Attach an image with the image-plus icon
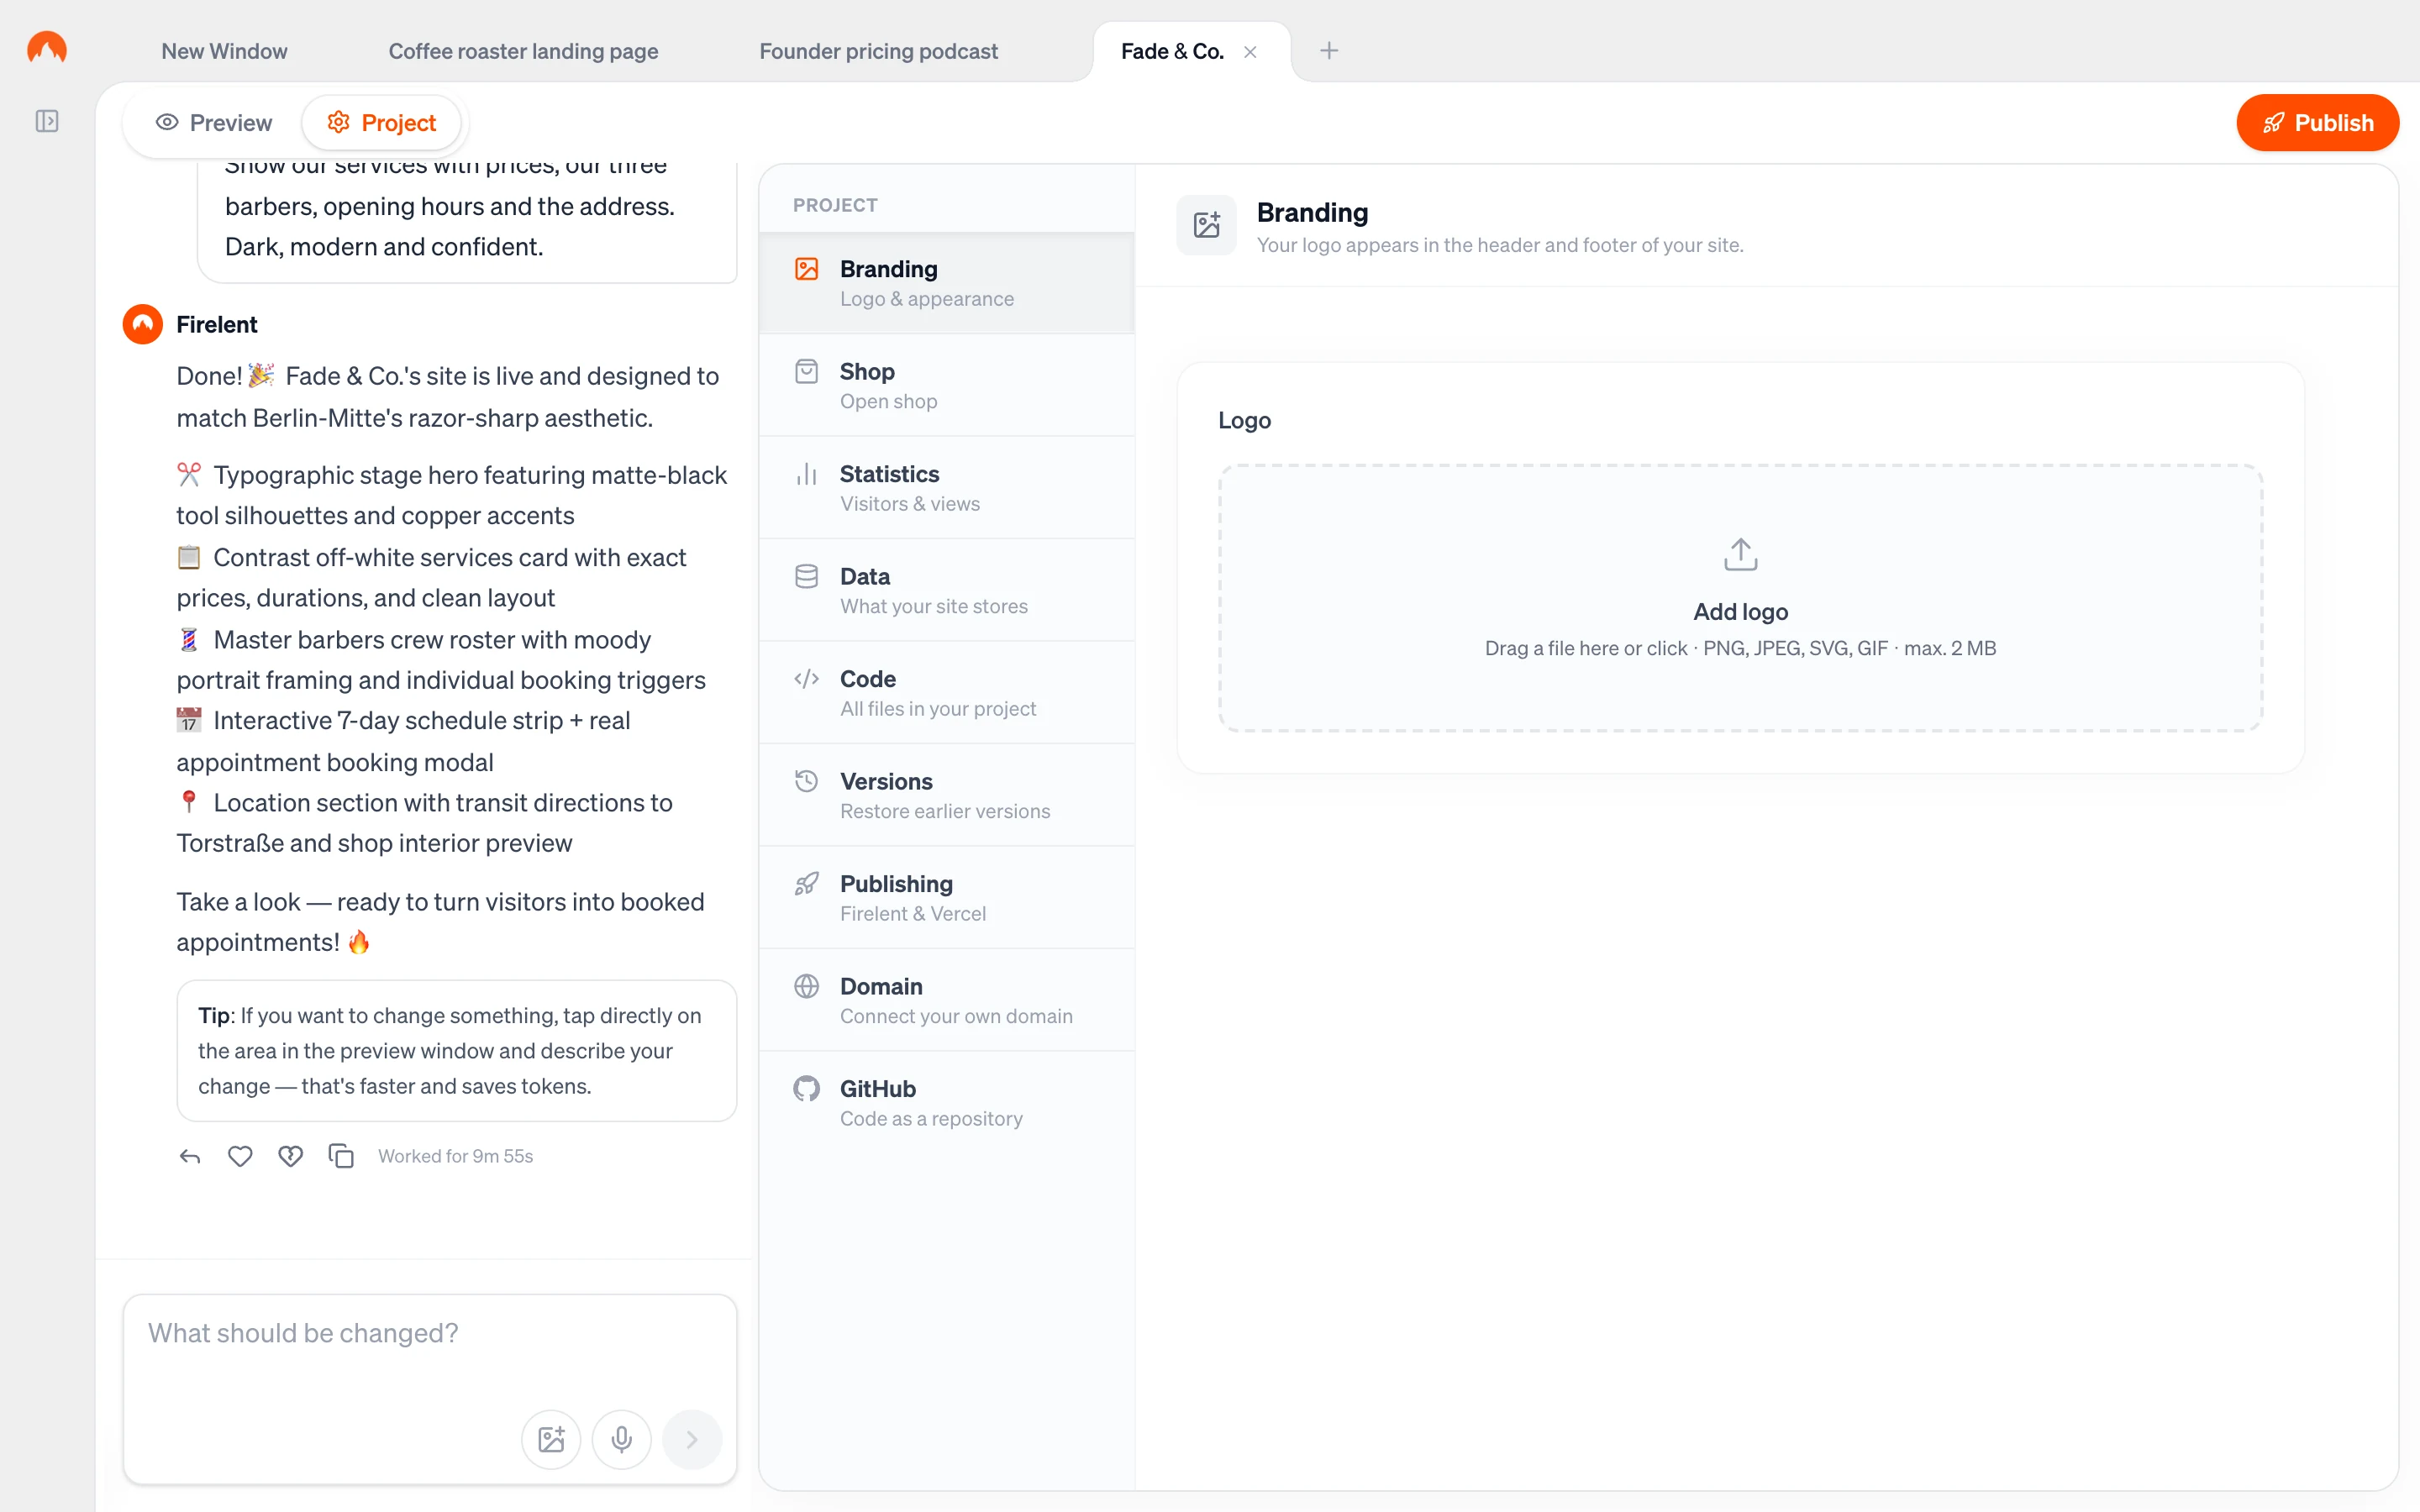Image resolution: width=2420 pixels, height=1512 pixels. tap(551, 1439)
